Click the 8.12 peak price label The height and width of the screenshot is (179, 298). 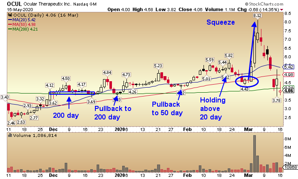pos(257,16)
